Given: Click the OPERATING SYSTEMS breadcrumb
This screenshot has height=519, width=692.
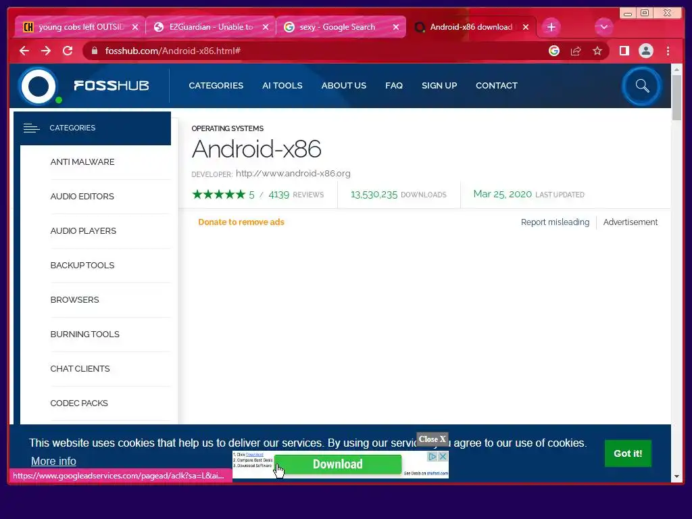Looking at the screenshot, I should 227,128.
